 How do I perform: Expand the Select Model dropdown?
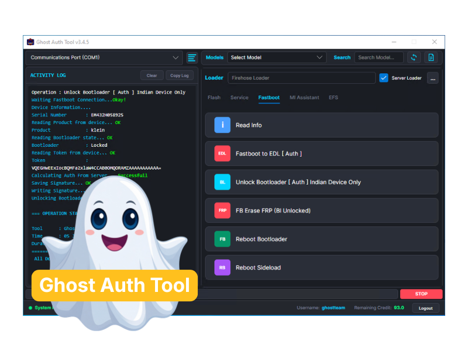point(277,57)
